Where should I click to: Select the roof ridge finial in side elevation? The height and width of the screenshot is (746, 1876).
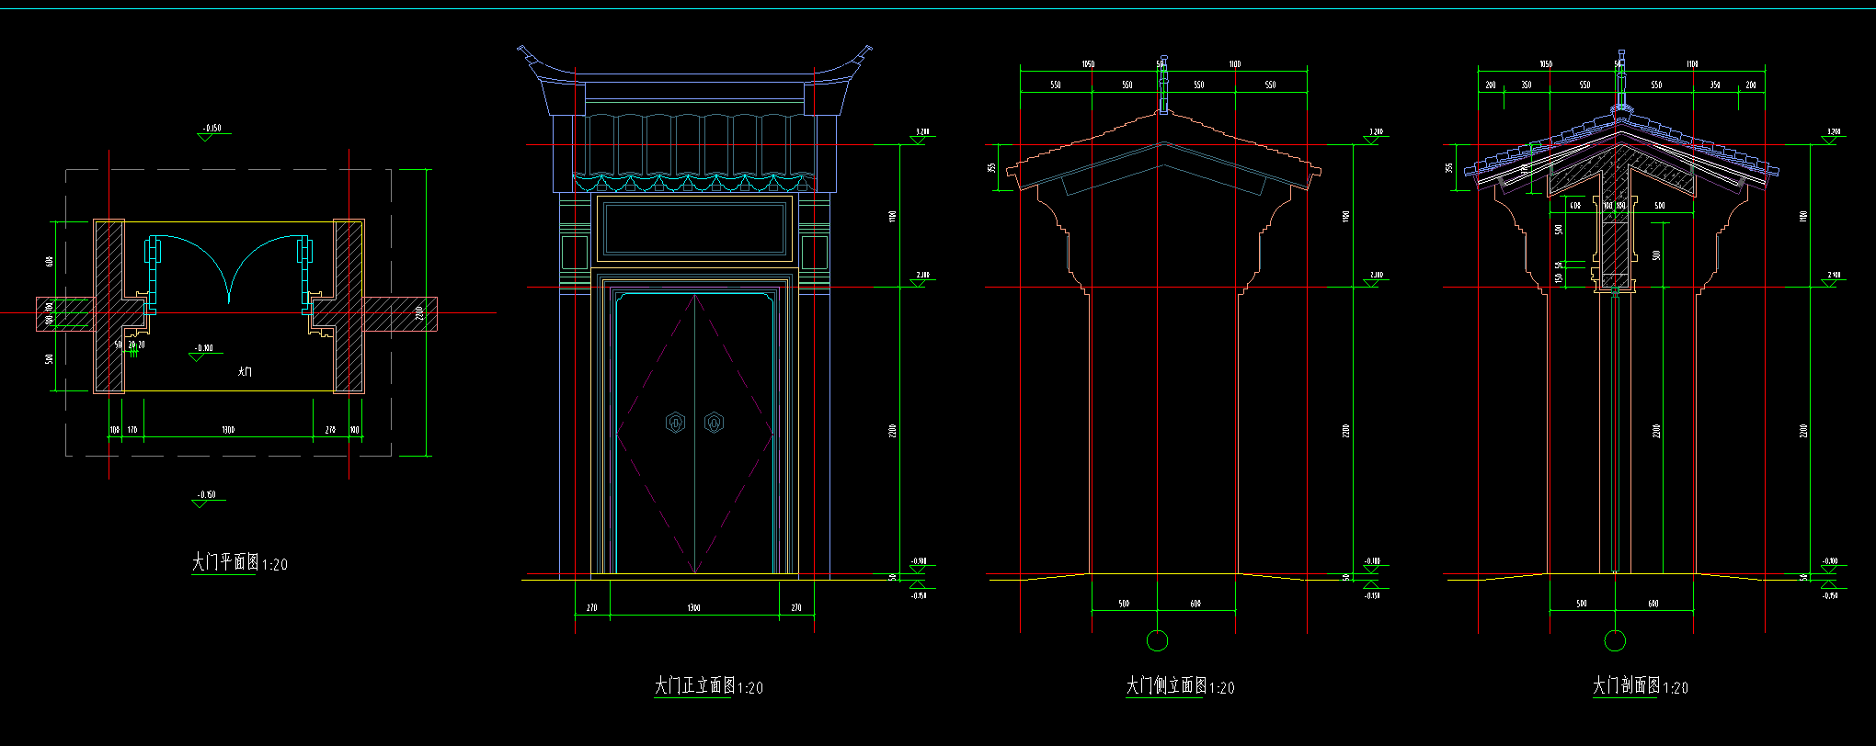click(1163, 85)
